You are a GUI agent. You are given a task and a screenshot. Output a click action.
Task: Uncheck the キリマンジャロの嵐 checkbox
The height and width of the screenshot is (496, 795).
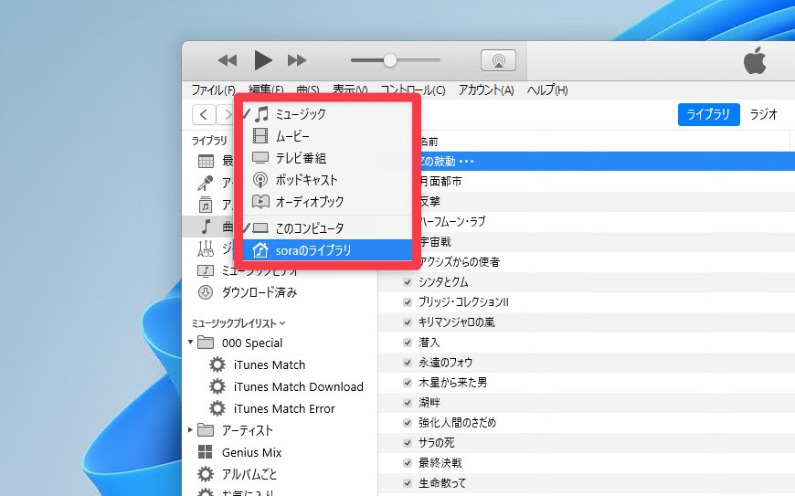[x=408, y=322]
